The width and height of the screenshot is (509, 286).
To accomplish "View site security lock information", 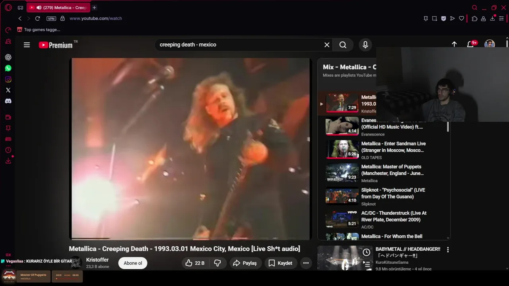I will tap(62, 18).
